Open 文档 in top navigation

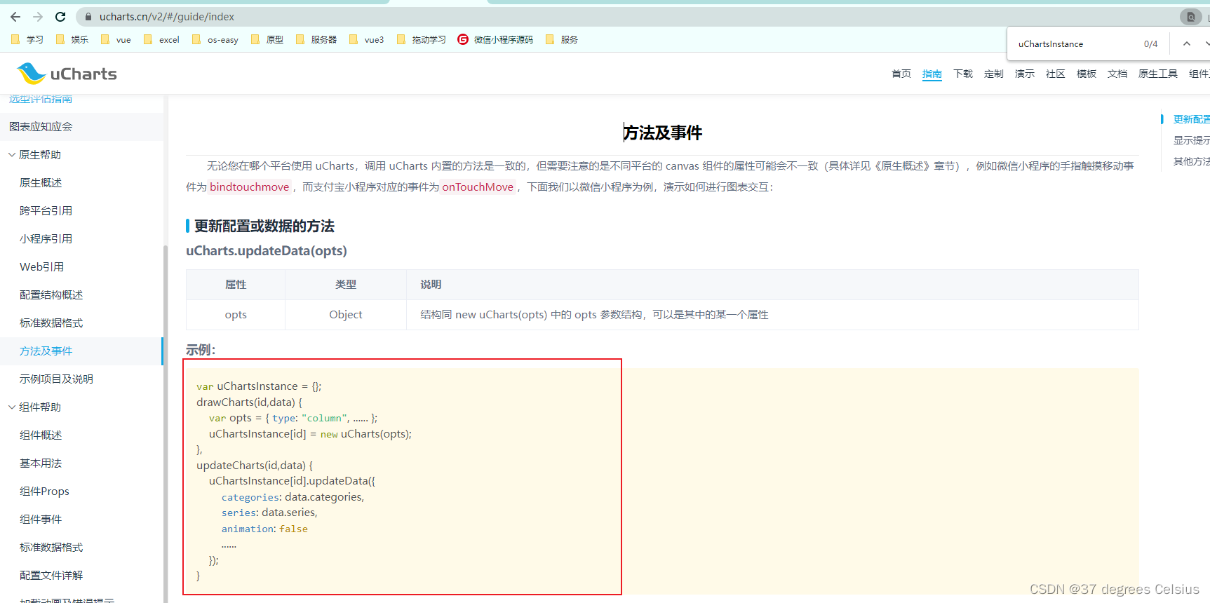point(1117,74)
